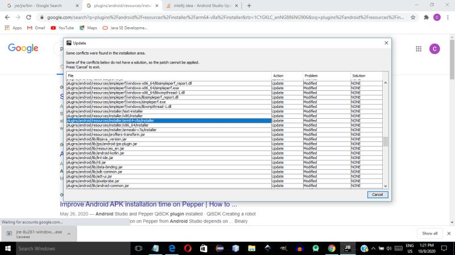Open Maps bookmark
455x255 pixels.
88,28
